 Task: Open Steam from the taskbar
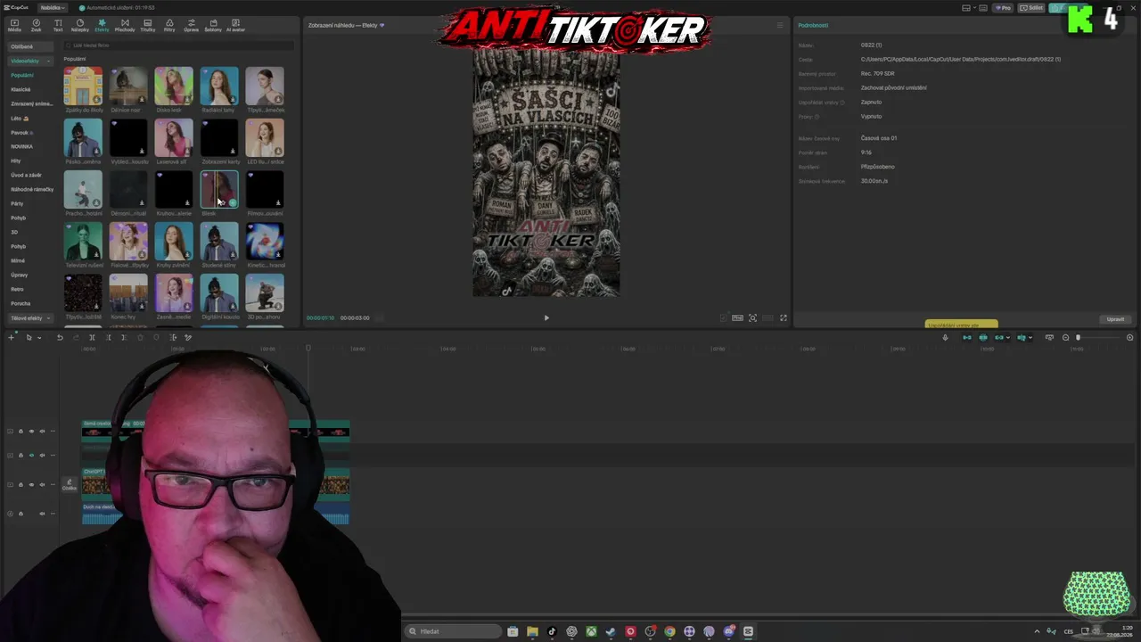point(611,631)
